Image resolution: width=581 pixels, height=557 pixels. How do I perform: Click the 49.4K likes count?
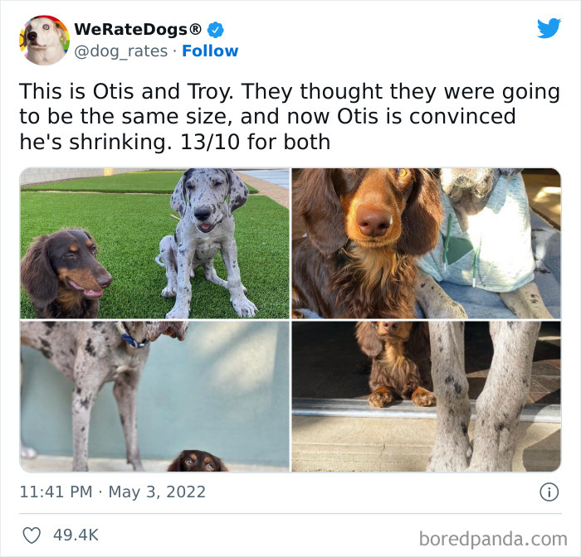(76, 535)
